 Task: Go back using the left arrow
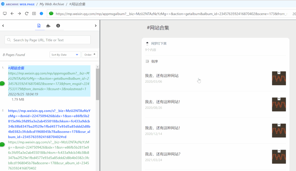(12, 14)
